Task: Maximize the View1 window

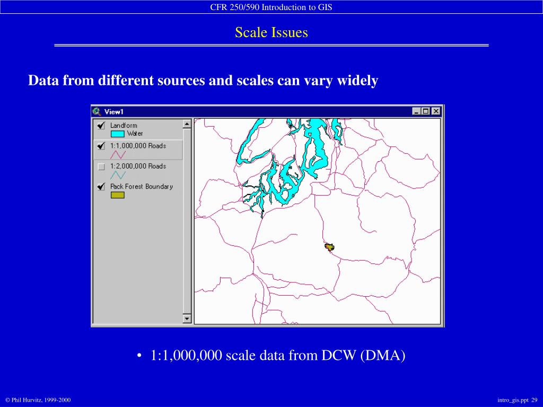Action: pos(426,111)
